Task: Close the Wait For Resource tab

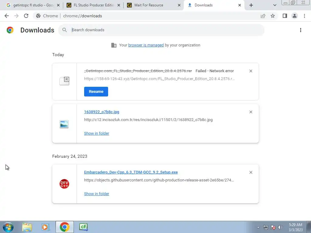Action: (179, 5)
